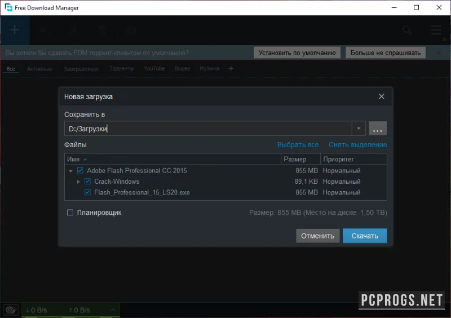The height and width of the screenshot is (318, 451).
Task: Uncheck Adobe Flash Professional CC 2015 checkbox
Action: click(x=80, y=171)
